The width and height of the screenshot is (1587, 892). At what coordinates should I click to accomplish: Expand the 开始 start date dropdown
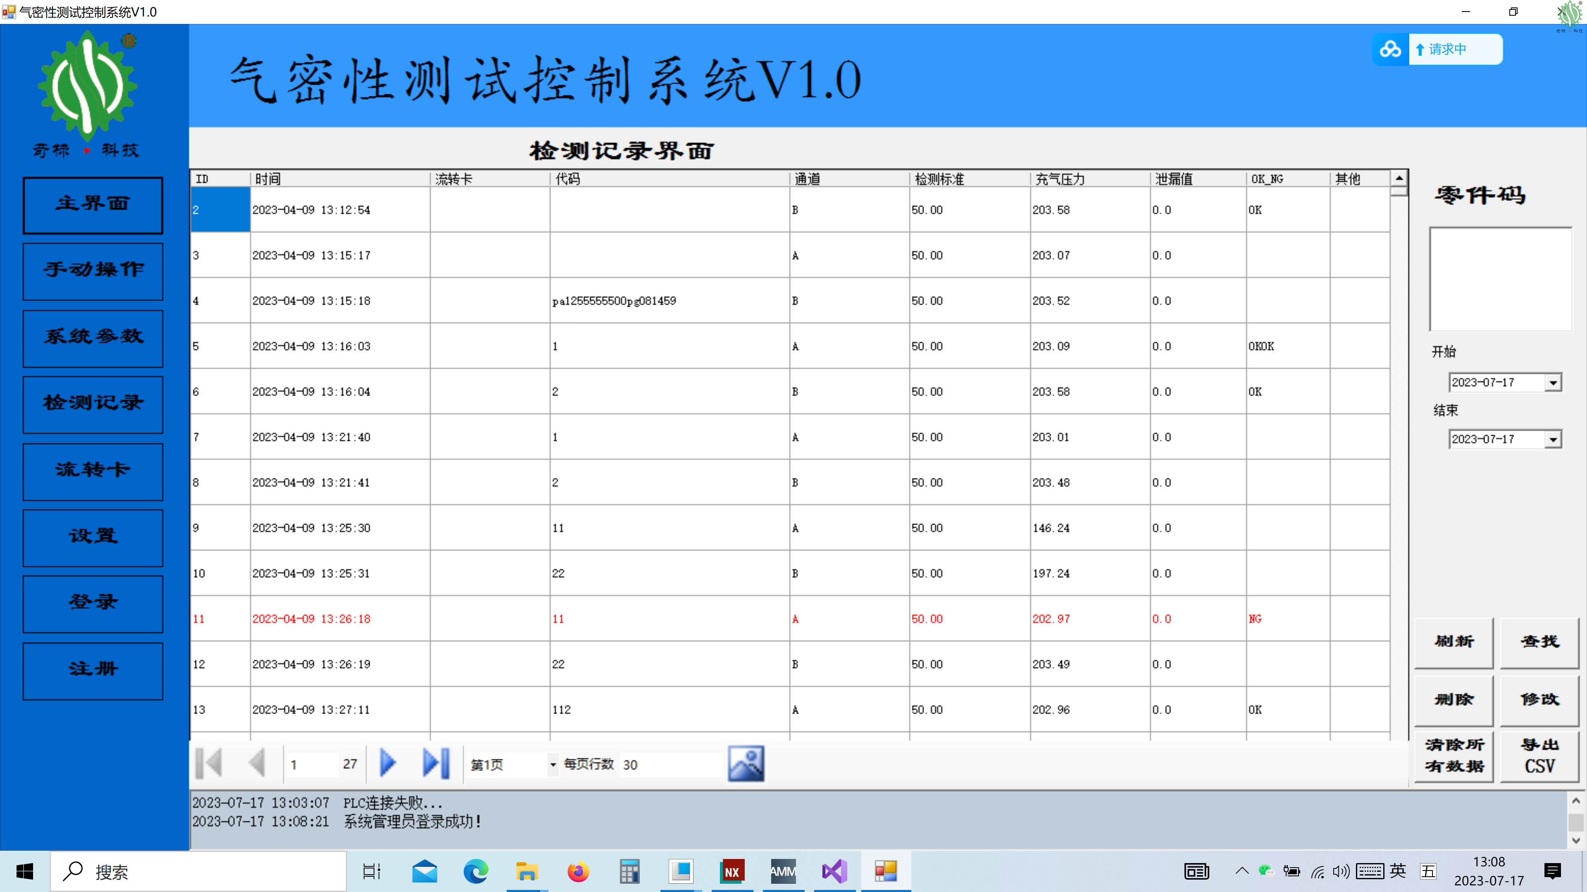[x=1553, y=383]
